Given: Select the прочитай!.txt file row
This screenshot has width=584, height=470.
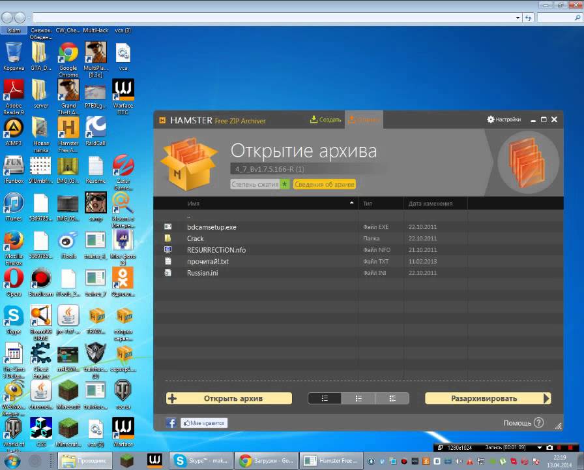Looking at the screenshot, I should (x=358, y=262).
